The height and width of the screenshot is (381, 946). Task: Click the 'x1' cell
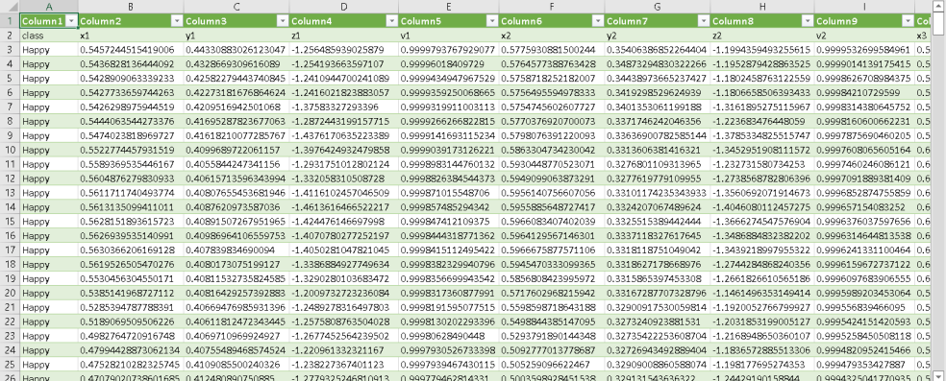coord(131,36)
